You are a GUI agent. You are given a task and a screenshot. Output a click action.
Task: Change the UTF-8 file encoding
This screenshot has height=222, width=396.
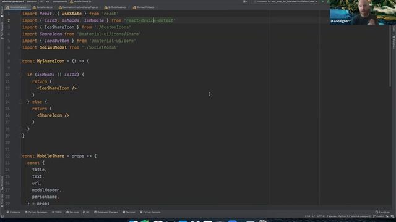pyautogui.click(x=321, y=216)
